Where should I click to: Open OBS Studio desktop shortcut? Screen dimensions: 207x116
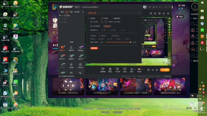pyautogui.click(x=5, y=4)
